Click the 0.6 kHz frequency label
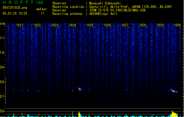Screen dimensions: 184x117 [x=2, y=111]
